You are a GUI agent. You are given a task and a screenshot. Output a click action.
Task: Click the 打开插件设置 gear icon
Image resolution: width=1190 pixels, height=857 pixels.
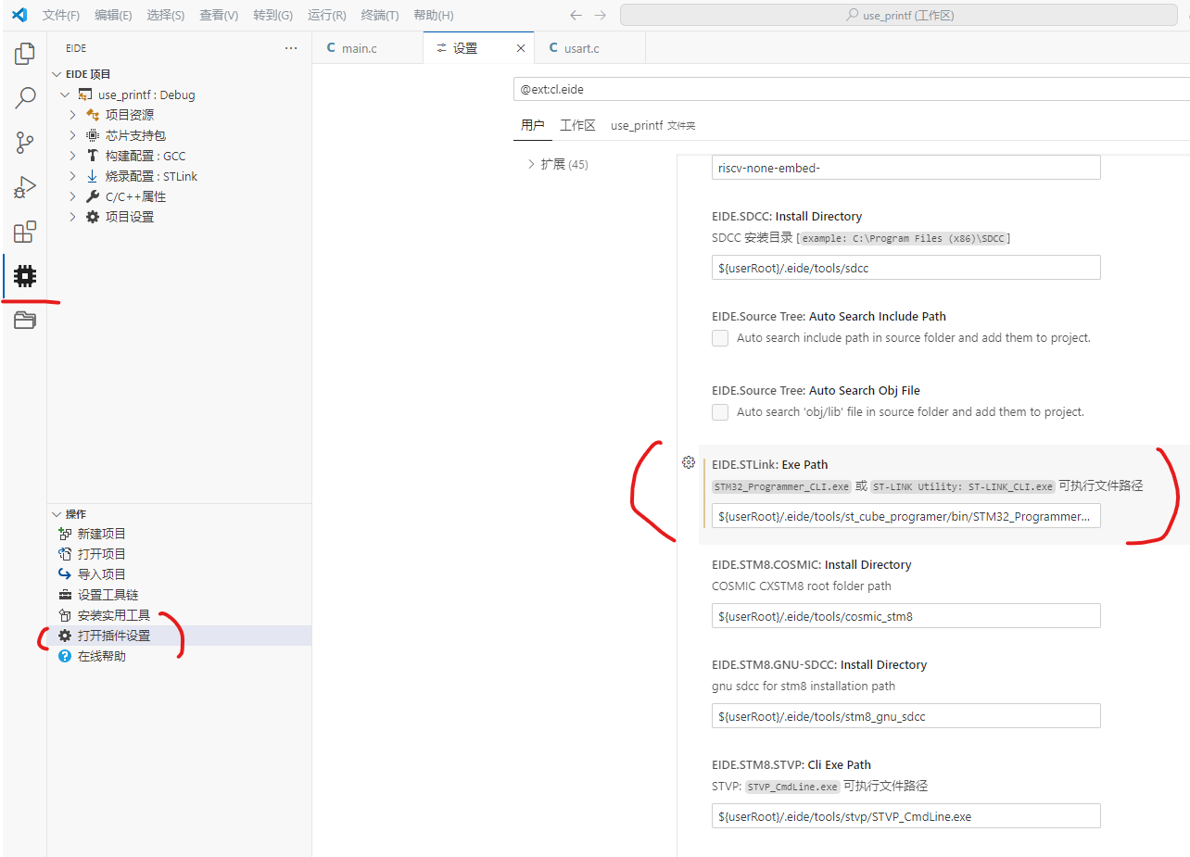65,636
